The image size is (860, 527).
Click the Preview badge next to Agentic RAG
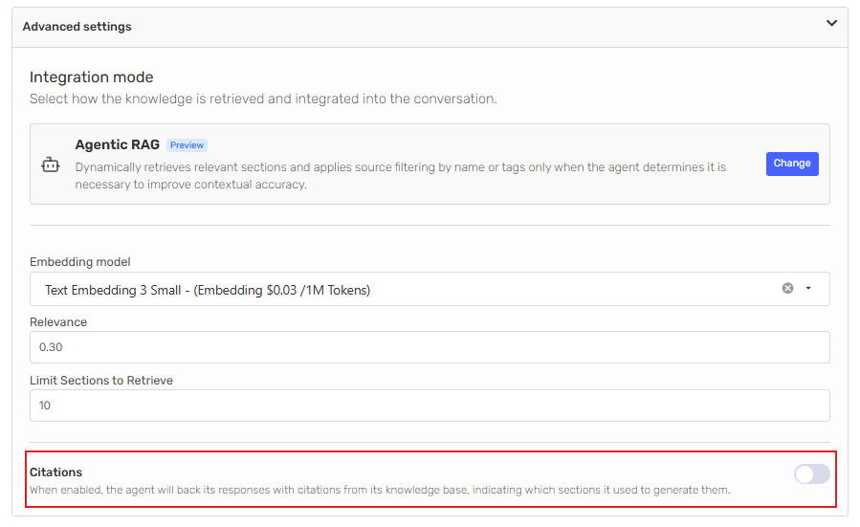pos(187,145)
